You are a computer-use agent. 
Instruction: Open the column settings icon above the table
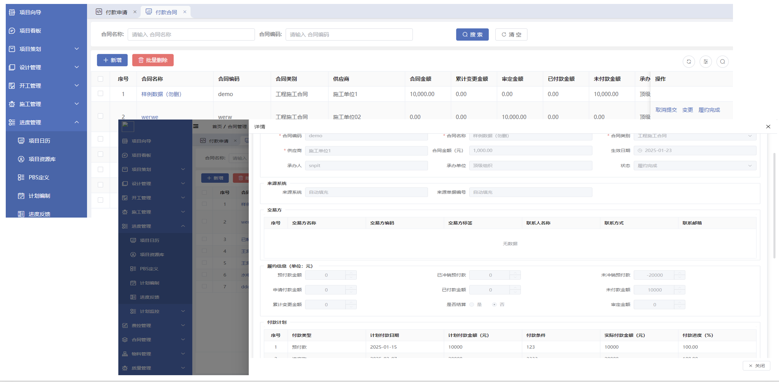click(x=705, y=62)
